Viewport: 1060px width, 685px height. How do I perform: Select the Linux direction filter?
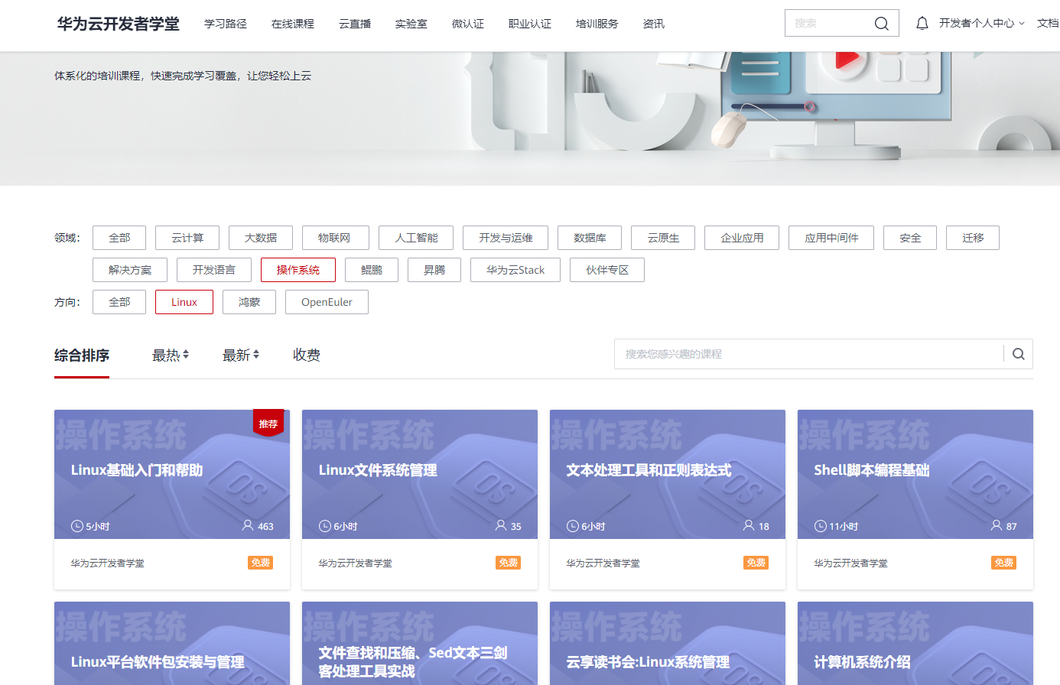[184, 302]
